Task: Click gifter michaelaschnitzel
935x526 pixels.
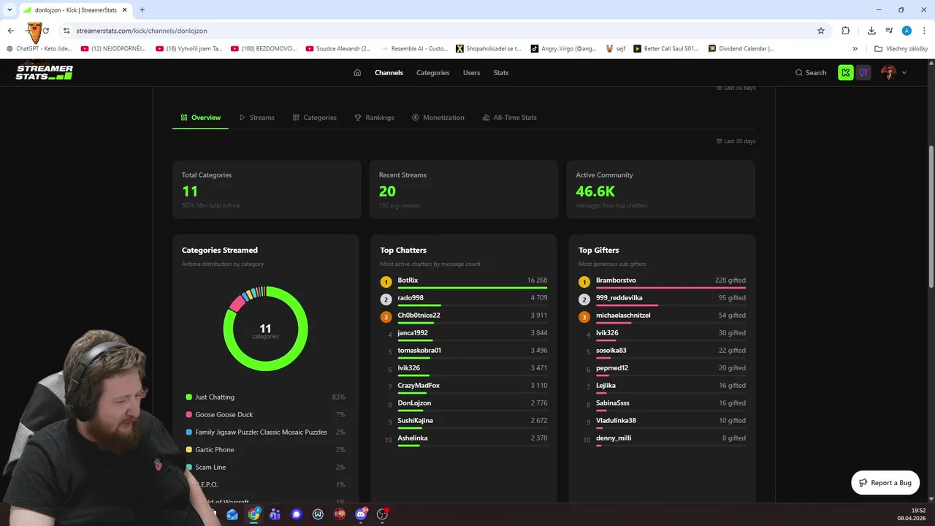Action: (x=623, y=316)
